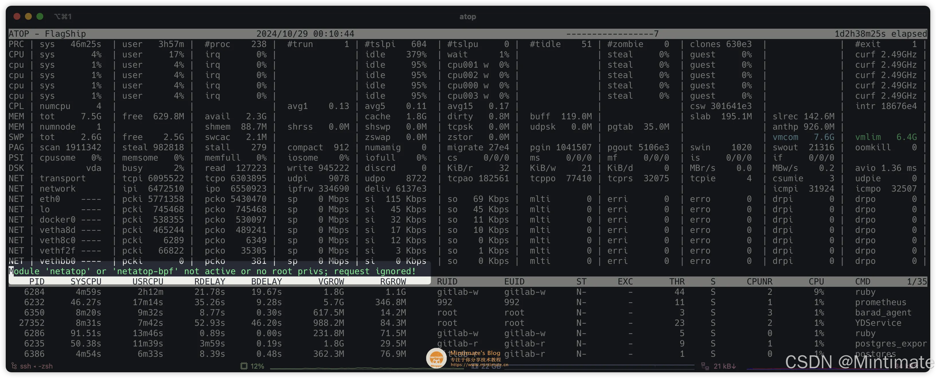
Task: Click the CPU chip icon showing 12%
Action: [x=244, y=366]
